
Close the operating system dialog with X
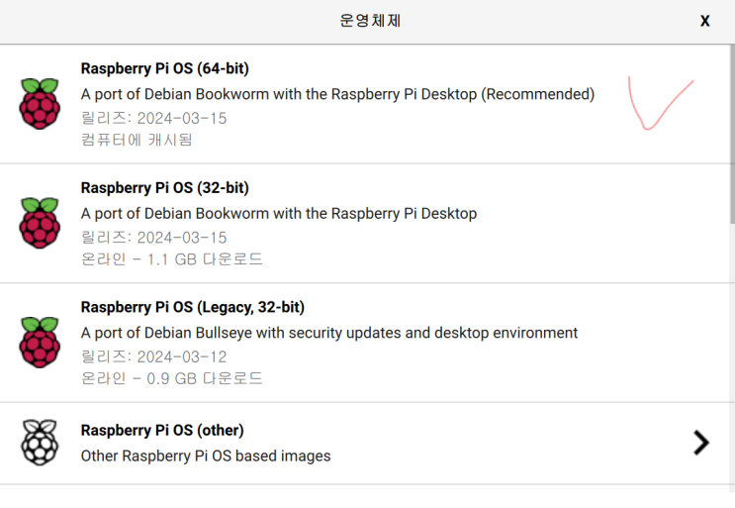[x=705, y=21]
